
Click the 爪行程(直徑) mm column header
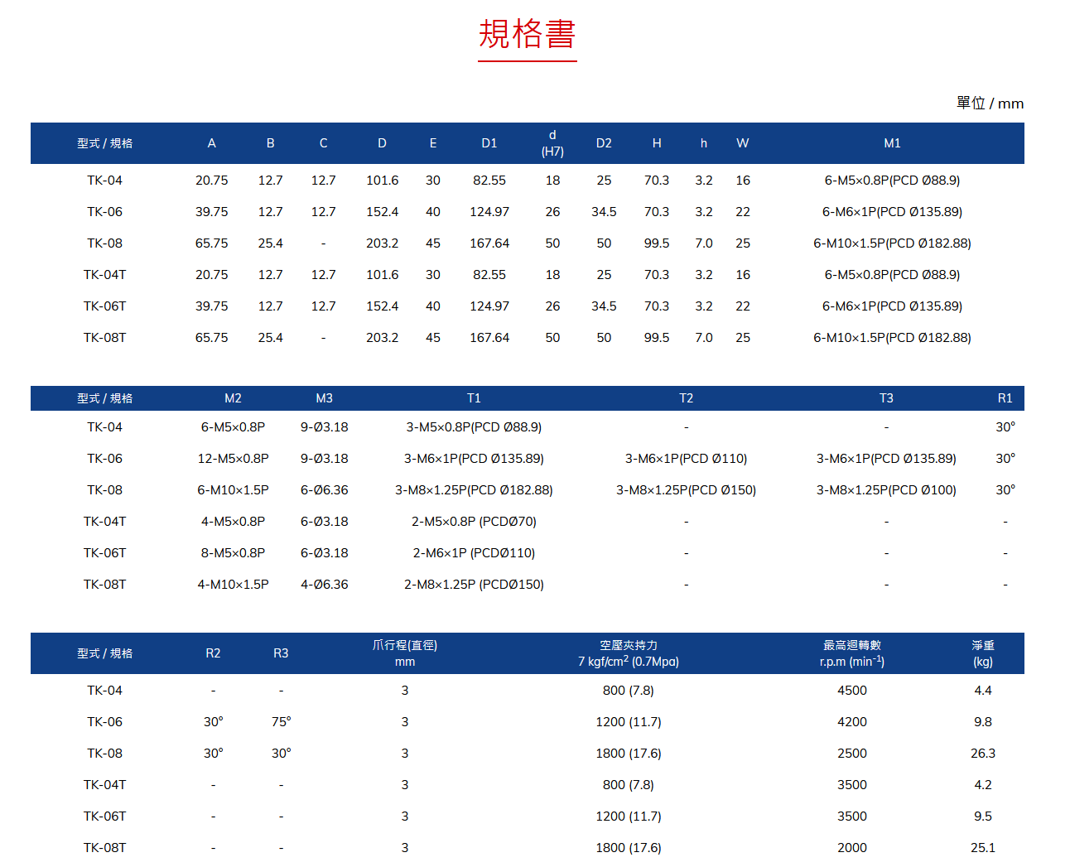click(405, 653)
